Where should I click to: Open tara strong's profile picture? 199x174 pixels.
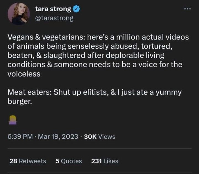pyautogui.click(x=19, y=14)
